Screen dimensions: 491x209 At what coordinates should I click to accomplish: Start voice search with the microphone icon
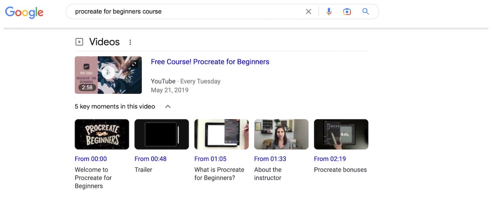click(329, 12)
